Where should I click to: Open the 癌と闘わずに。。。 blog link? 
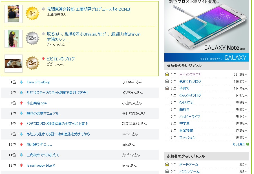click(39, 145)
